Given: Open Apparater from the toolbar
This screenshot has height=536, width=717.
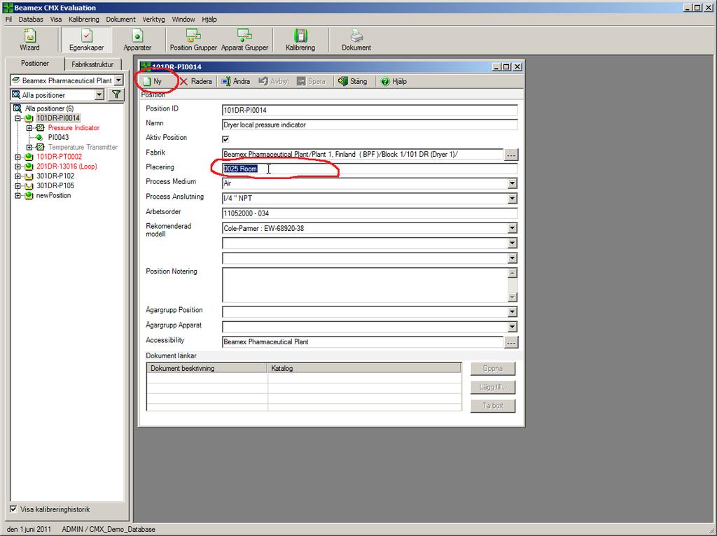Looking at the screenshot, I should point(137,40).
